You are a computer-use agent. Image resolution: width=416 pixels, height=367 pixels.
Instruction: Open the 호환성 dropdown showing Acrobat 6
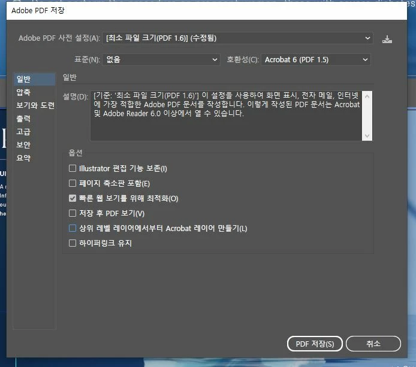coord(316,60)
